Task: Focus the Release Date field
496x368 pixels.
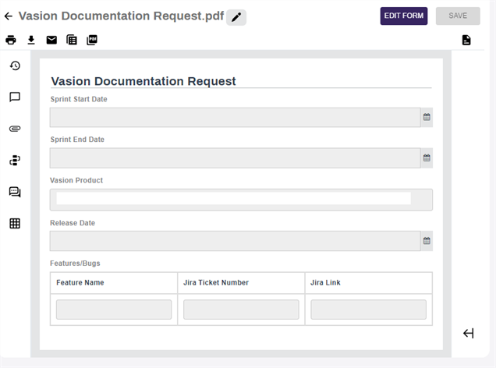Action: pos(235,241)
